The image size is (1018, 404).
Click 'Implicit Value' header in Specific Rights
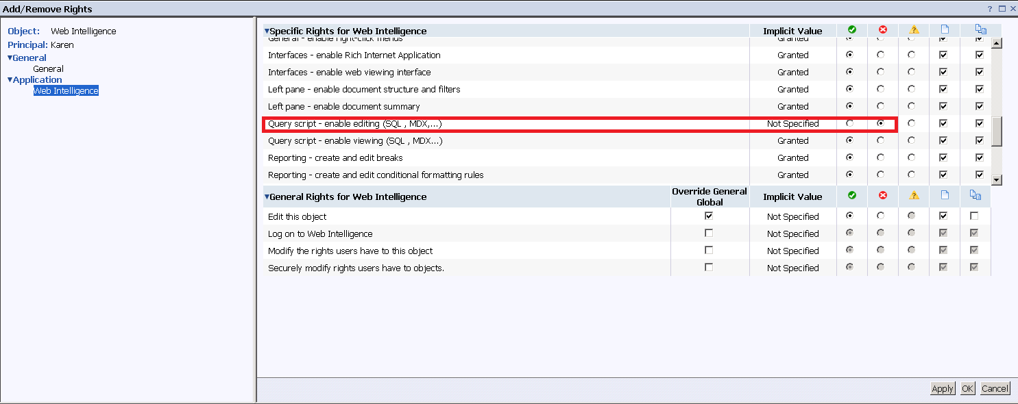[x=792, y=31]
